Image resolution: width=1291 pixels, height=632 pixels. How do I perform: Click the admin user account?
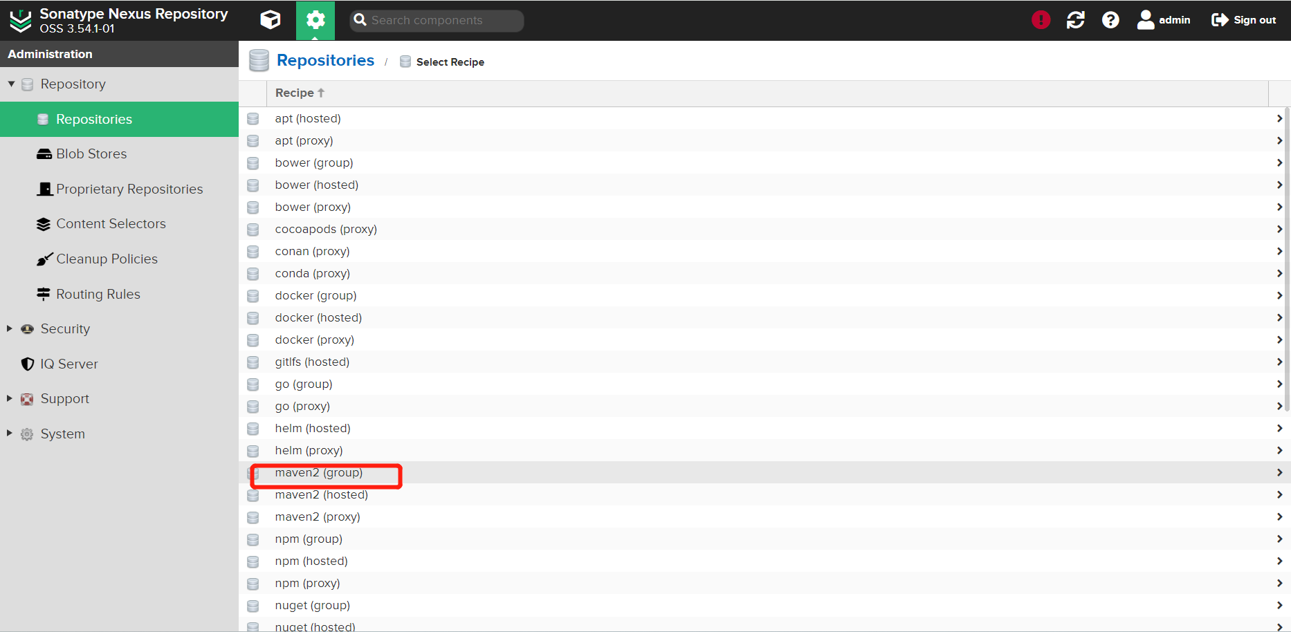[1164, 20]
